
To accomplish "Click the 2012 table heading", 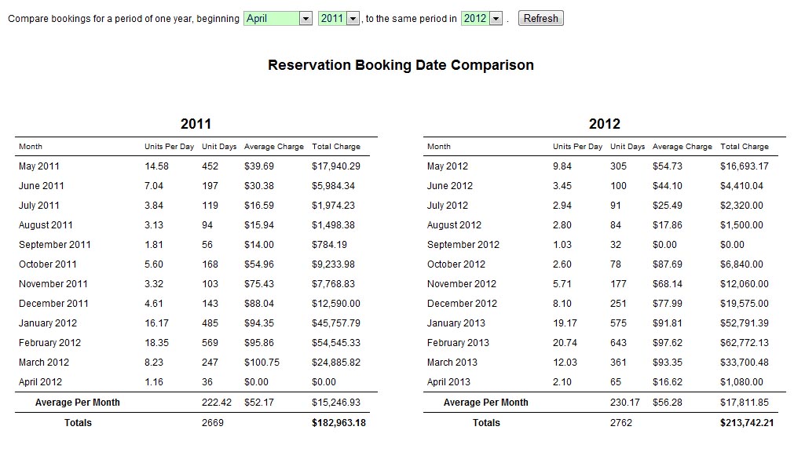I will [604, 124].
